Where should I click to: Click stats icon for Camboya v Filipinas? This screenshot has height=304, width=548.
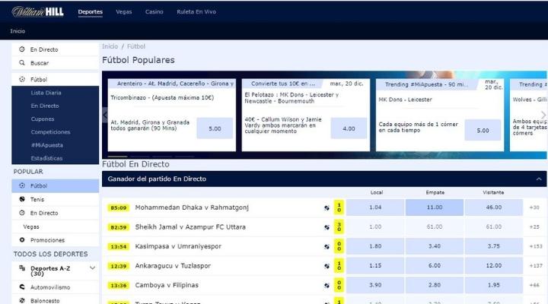[x=327, y=285]
